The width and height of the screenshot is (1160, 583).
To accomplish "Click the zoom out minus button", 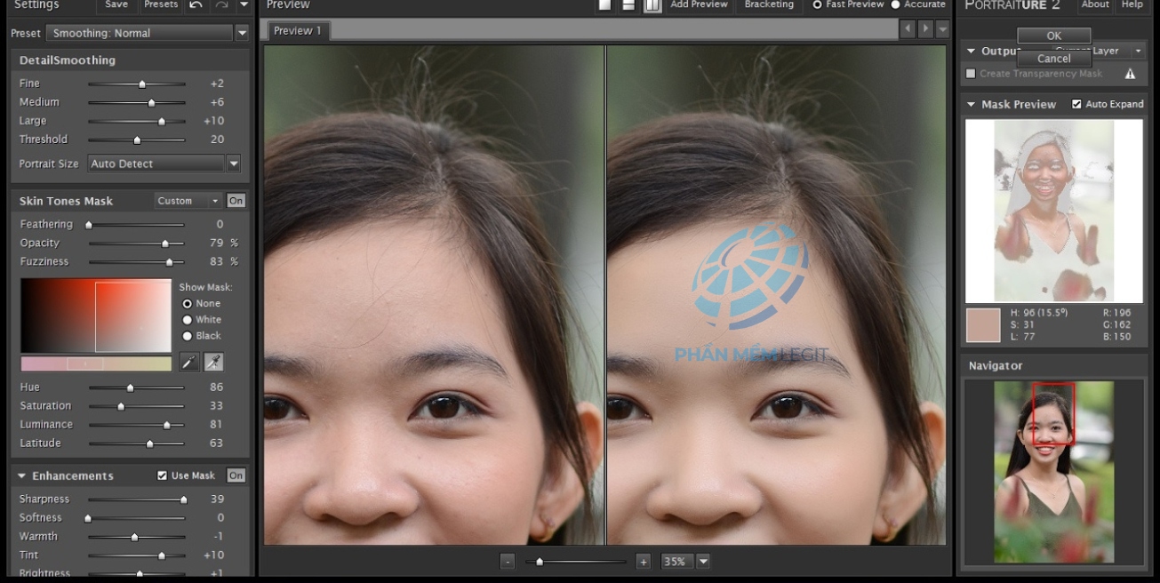I will pos(507,562).
